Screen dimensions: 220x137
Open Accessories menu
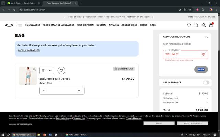click(129, 25)
